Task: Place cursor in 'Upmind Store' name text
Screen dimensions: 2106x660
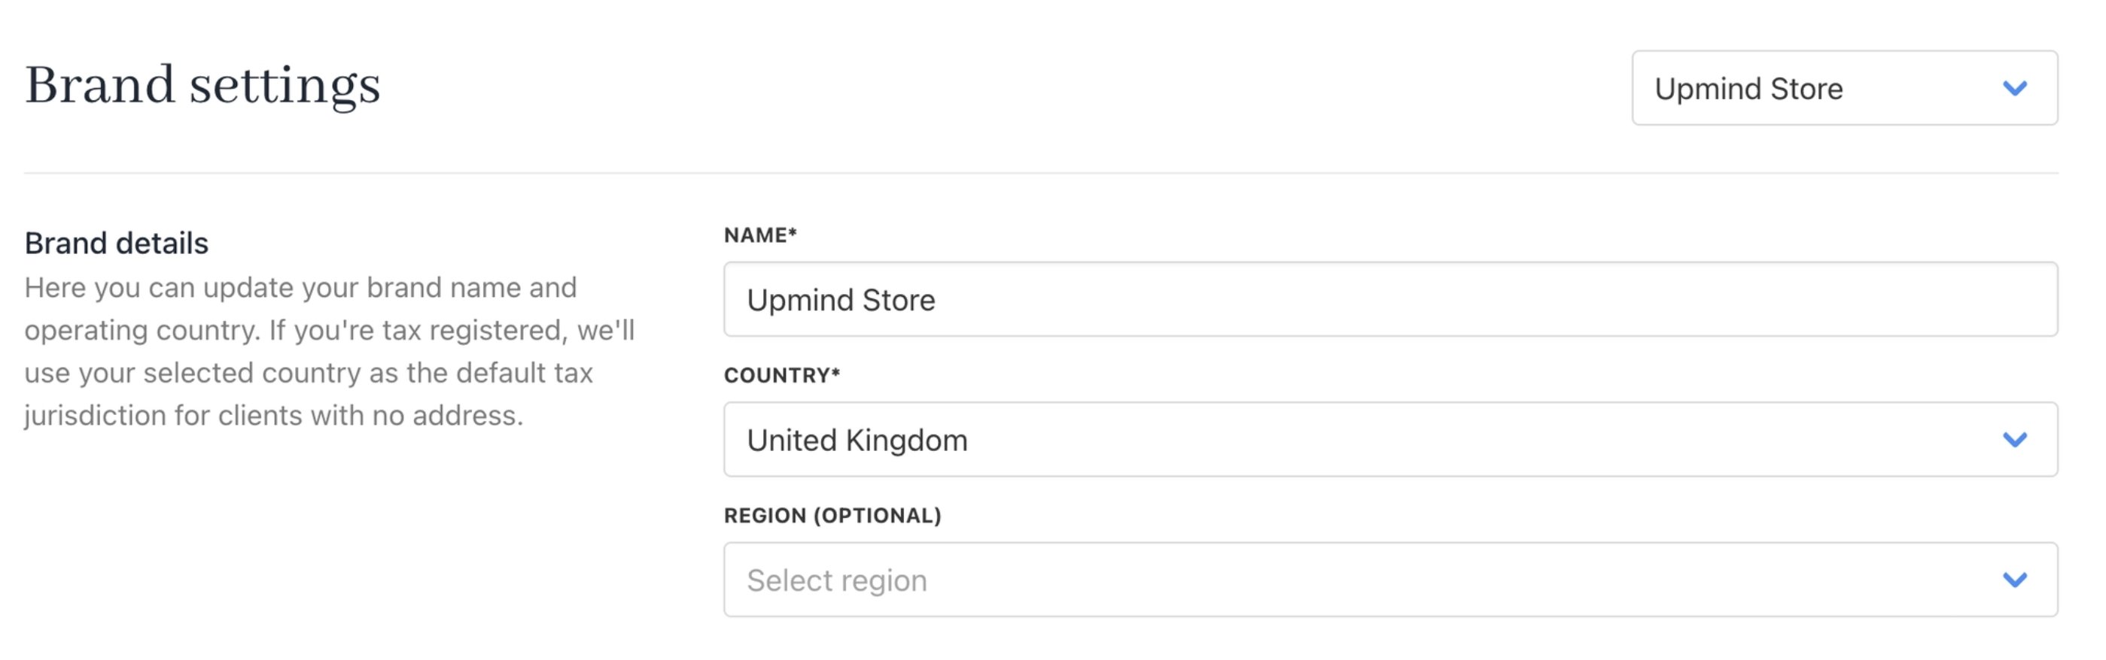Action: pyautogui.click(x=841, y=300)
